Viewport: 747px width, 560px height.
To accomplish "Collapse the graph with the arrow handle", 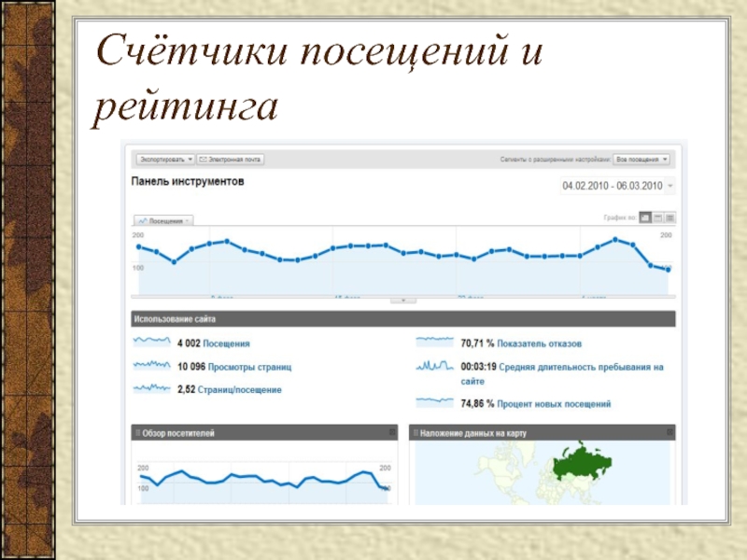I will click(403, 301).
